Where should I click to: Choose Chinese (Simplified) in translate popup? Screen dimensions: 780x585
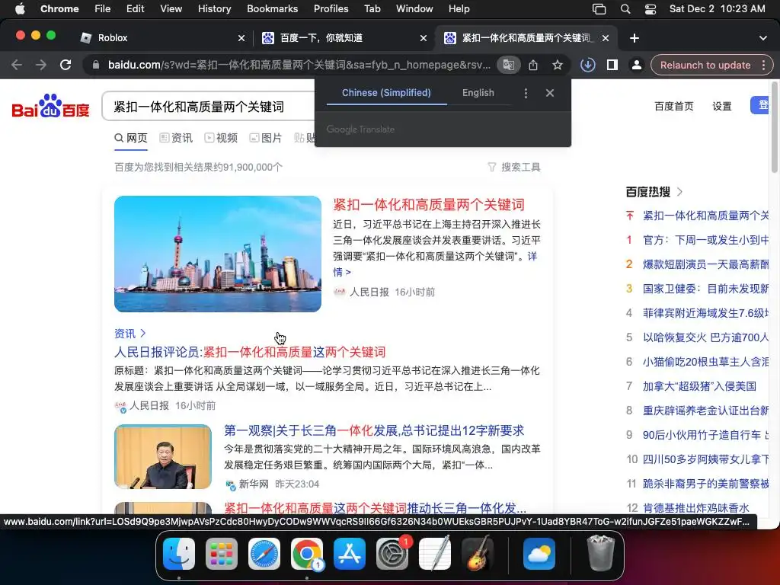pos(386,92)
